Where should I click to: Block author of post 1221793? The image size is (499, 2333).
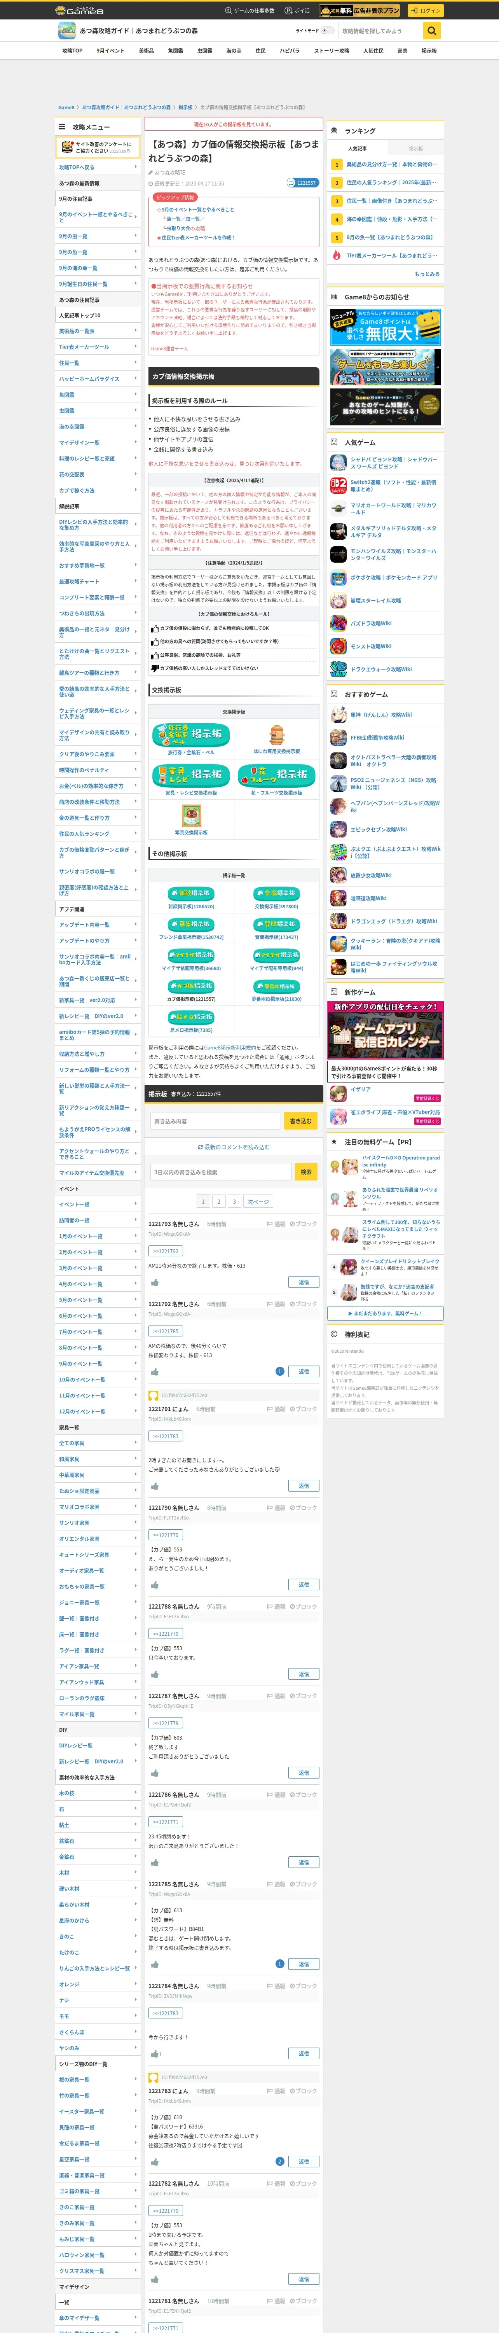coord(304,1224)
